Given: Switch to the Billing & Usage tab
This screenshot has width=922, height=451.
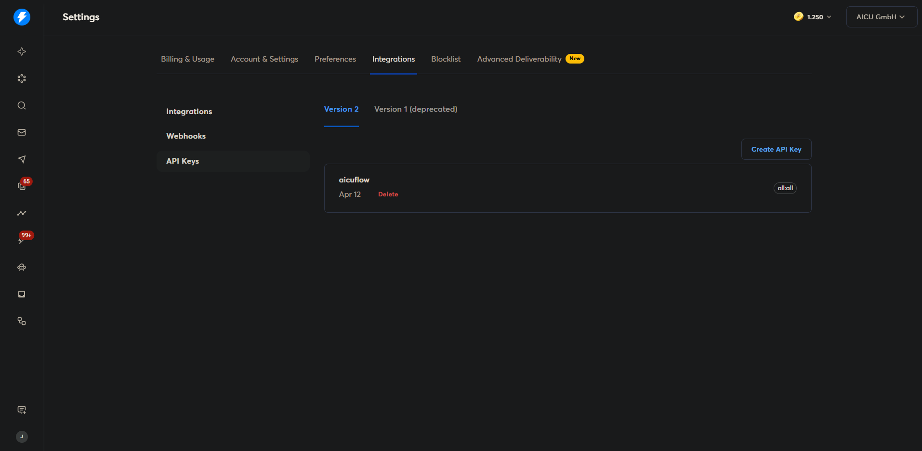Looking at the screenshot, I should point(187,59).
